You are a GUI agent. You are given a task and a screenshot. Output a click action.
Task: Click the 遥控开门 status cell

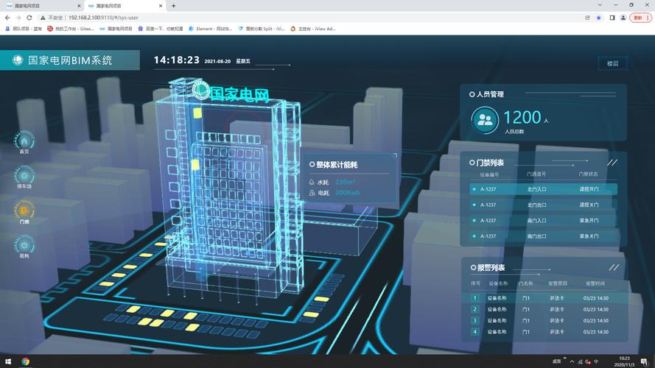pyautogui.click(x=589, y=189)
